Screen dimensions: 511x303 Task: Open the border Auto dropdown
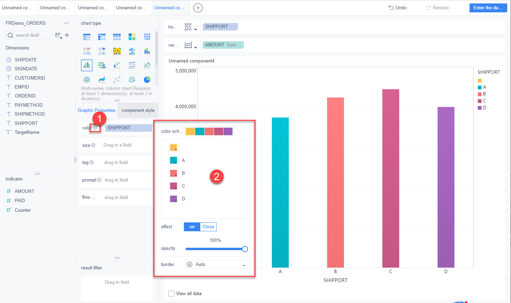click(216, 265)
